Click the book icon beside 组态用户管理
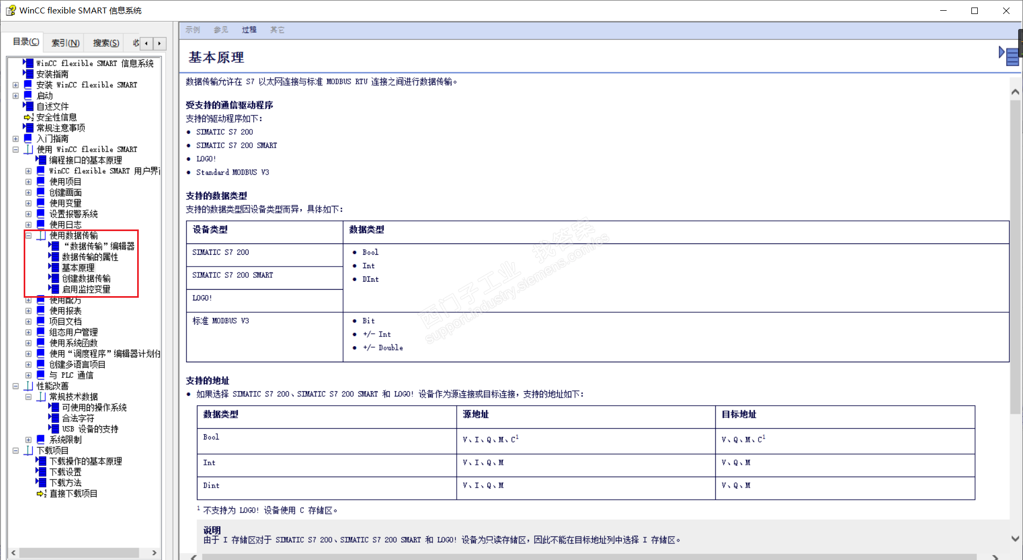This screenshot has width=1023, height=560. click(41, 332)
